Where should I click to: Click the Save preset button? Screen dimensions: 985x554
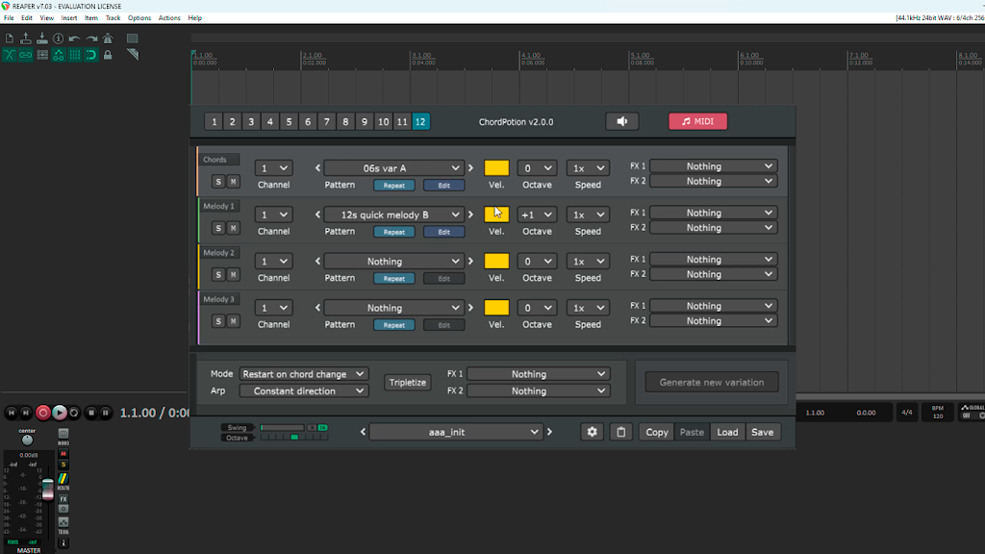click(x=763, y=432)
